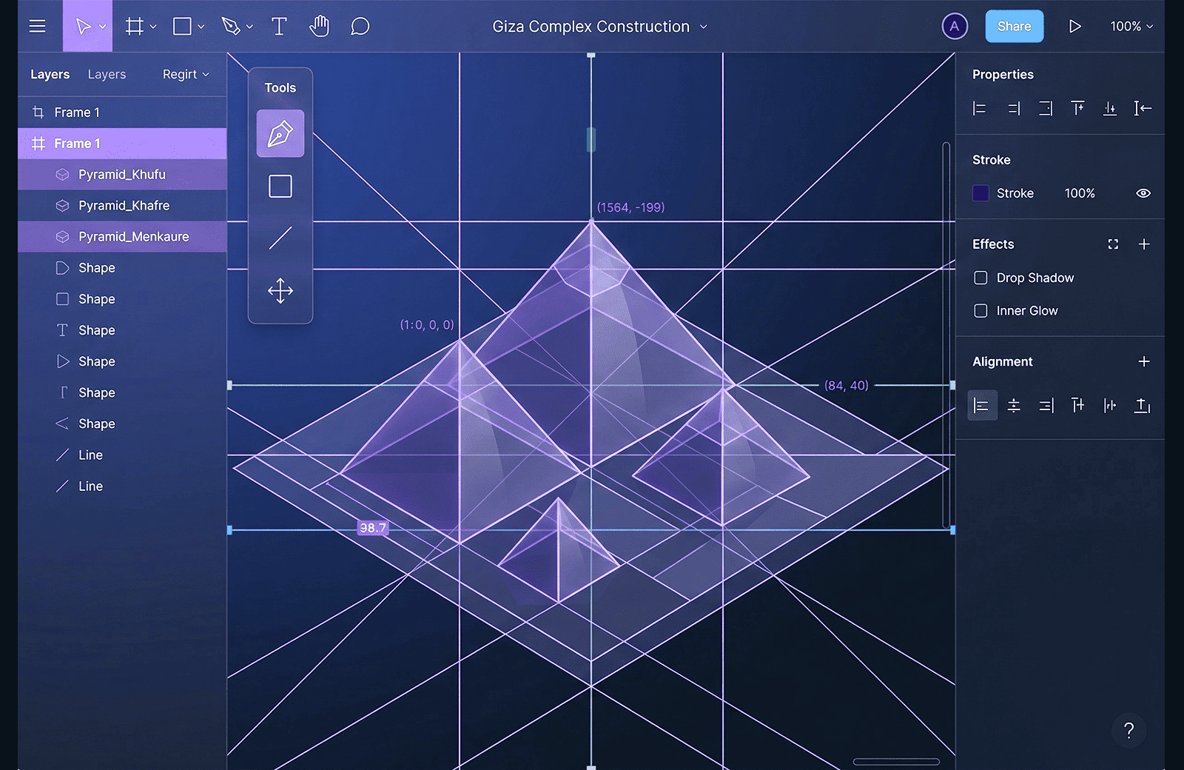Select the Comment tool
The width and height of the screenshot is (1184, 770).
coord(360,27)
